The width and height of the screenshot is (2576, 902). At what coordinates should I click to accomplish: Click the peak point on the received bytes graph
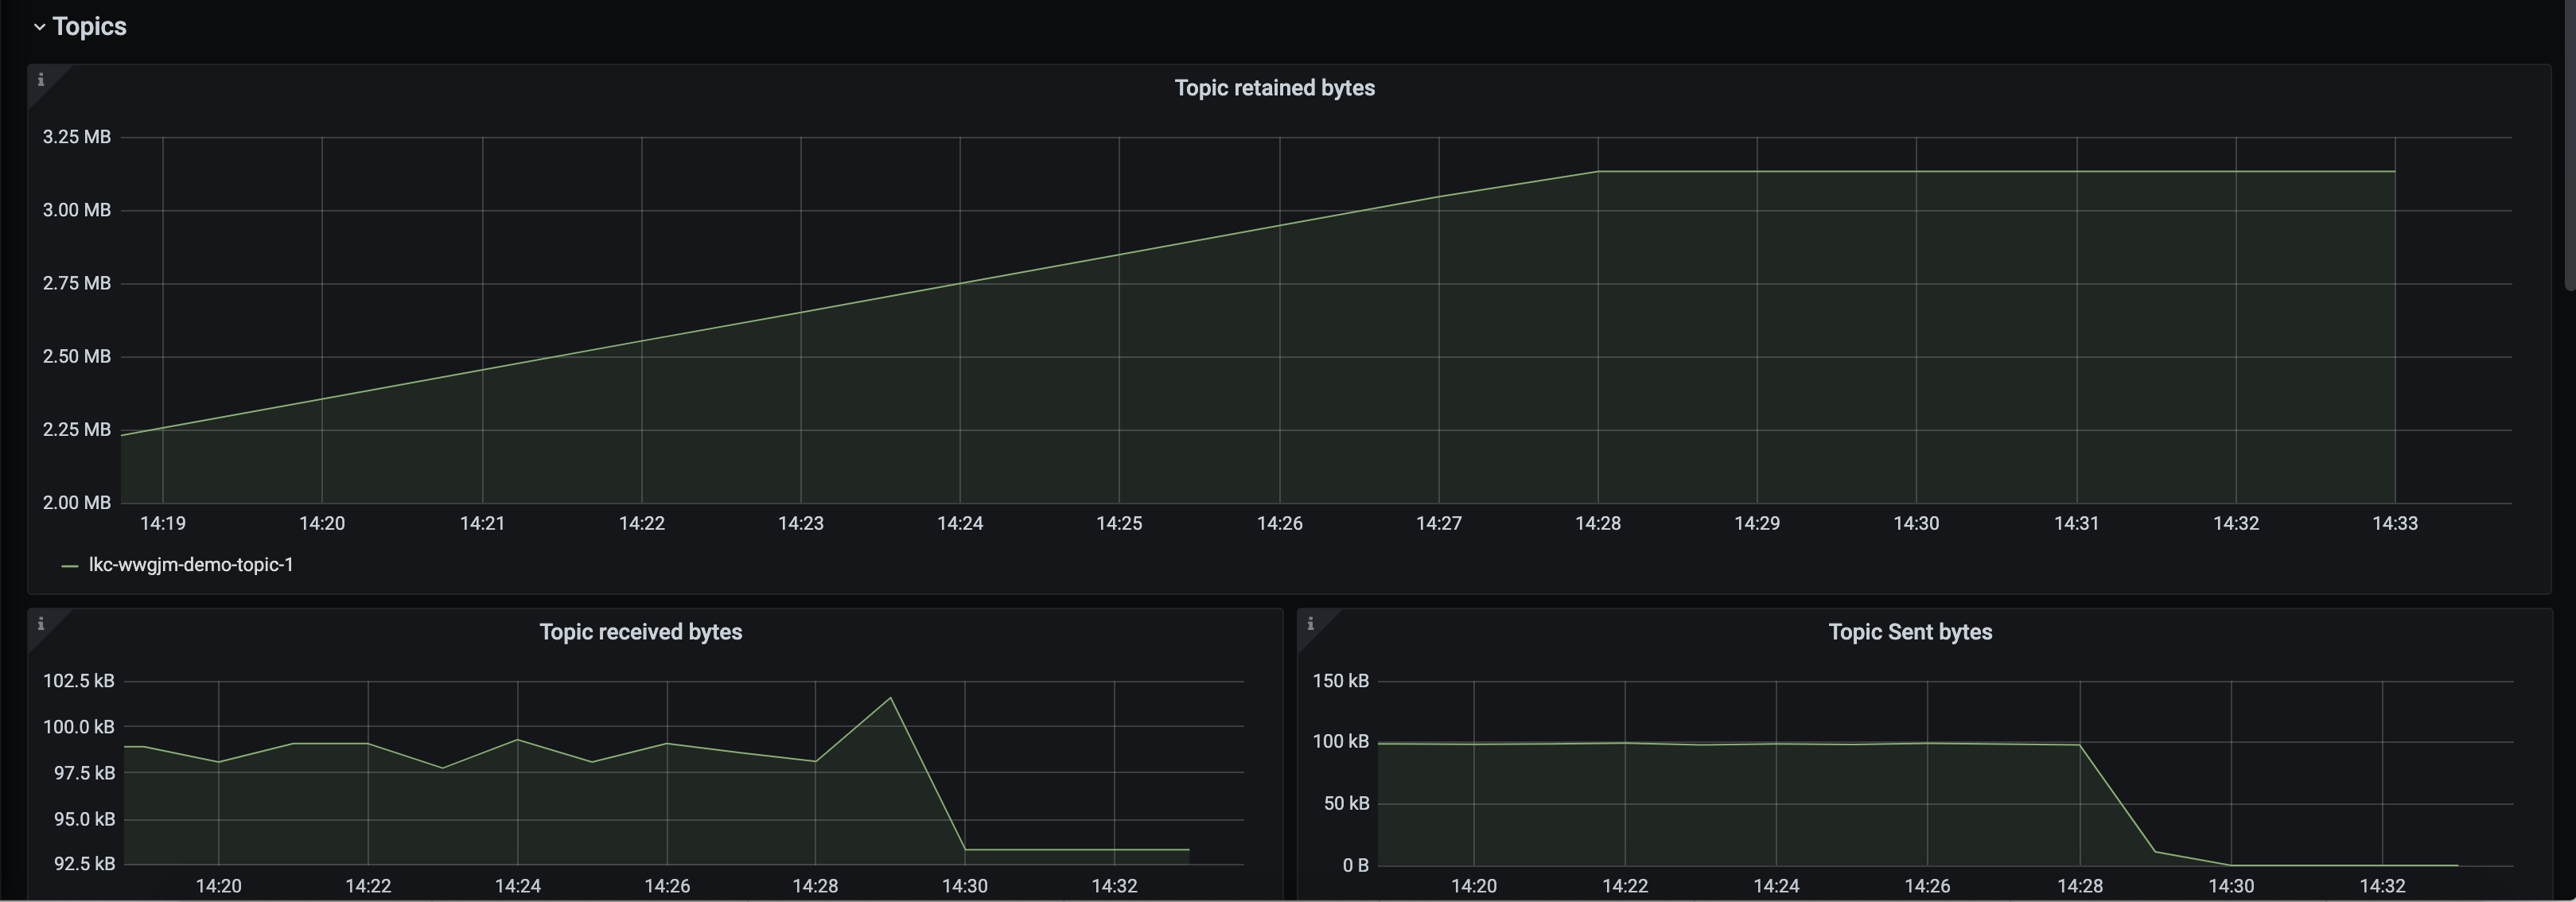pyautogui.click(x=890, y=699)
